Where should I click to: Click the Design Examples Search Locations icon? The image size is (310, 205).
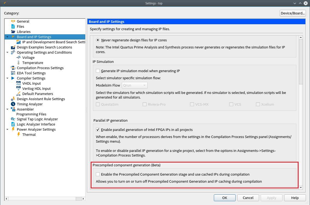click(x=13, y=47)
